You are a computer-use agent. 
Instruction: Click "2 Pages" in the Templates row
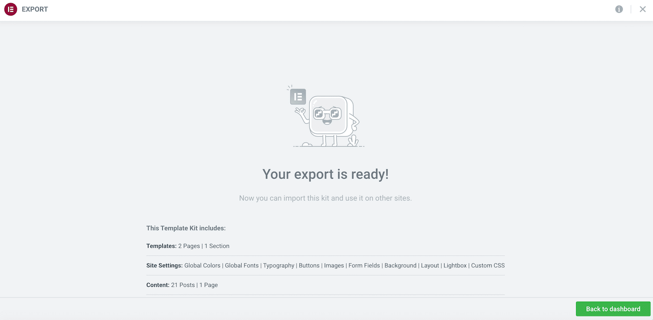point(189,246)
